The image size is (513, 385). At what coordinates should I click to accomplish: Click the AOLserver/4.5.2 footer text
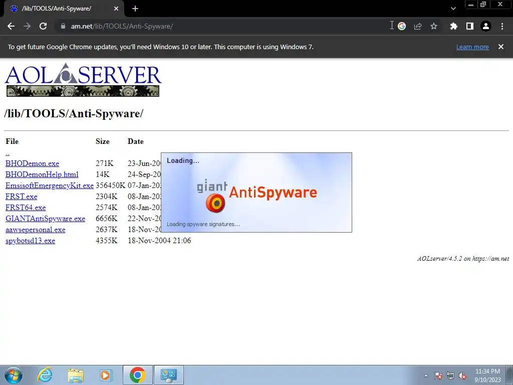(x=463, y=259)
